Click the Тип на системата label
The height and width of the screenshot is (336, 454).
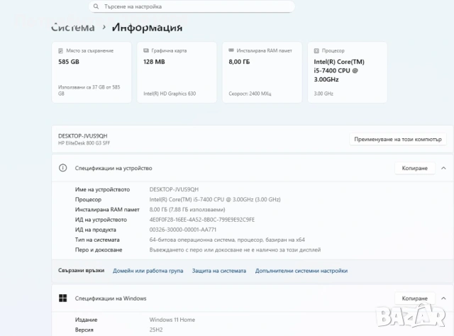(97, 240)
